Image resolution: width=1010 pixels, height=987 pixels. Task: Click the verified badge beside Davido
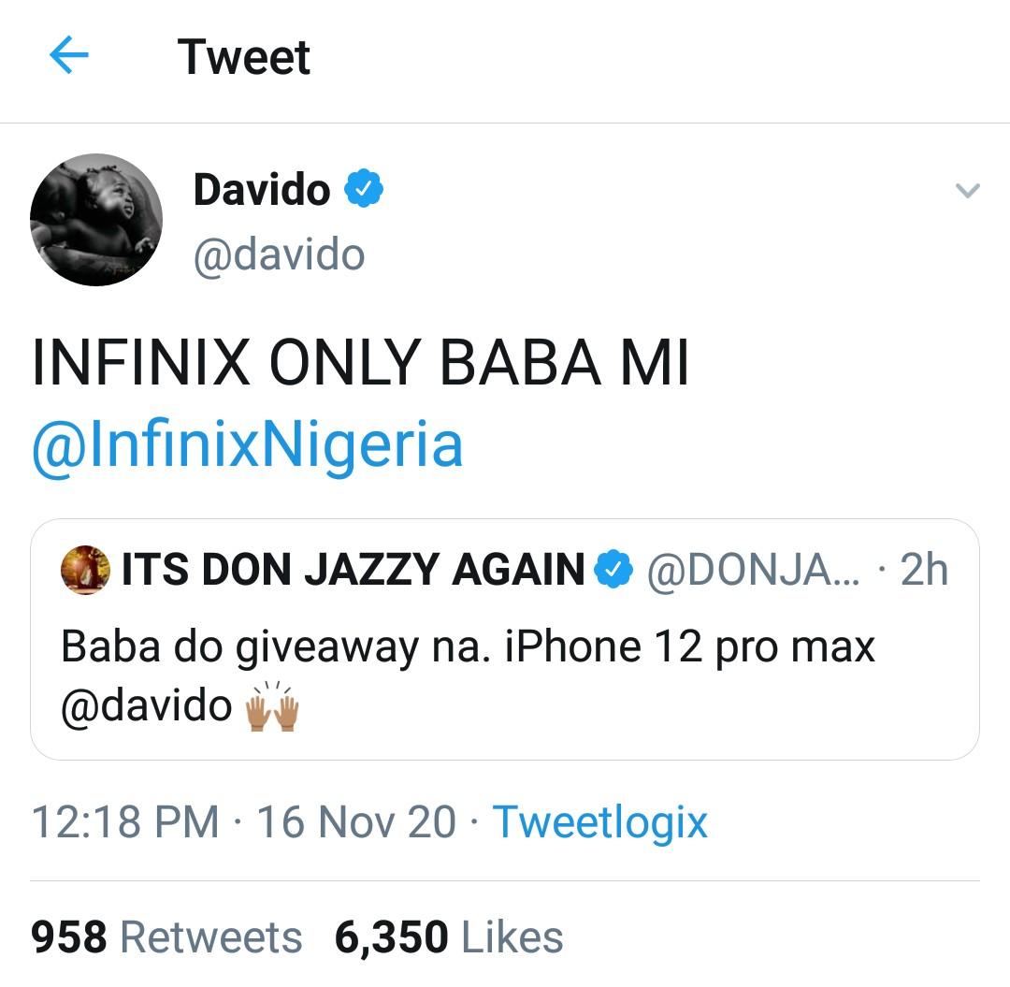(x=364, y=190)
